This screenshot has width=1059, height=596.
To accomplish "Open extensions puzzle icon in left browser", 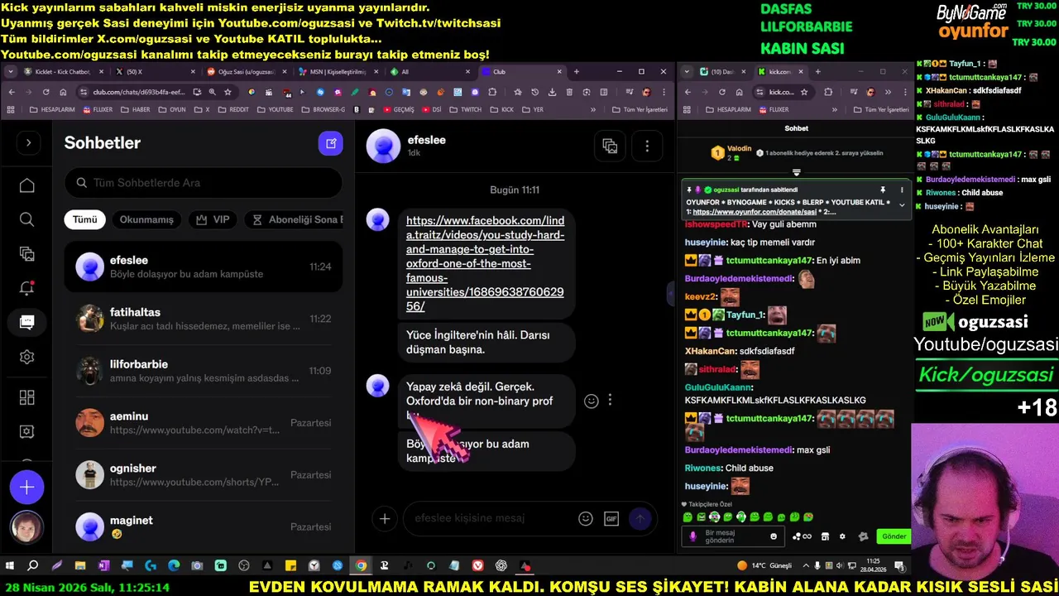I will click(491, 92).
